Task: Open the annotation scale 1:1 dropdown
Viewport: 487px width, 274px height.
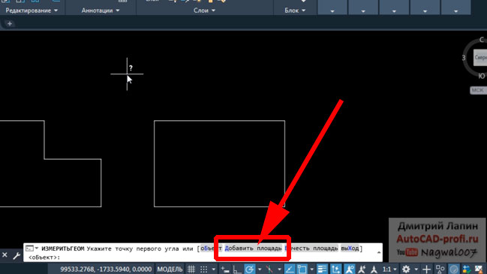Action: click(x=389, y=269)
